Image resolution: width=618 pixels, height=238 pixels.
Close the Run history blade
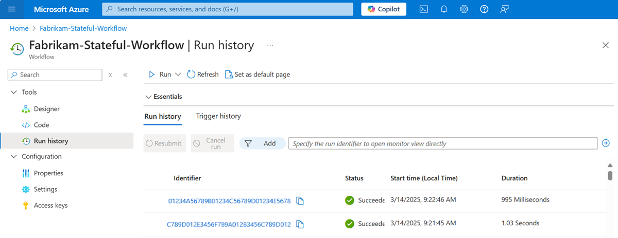tap(606, 45)
